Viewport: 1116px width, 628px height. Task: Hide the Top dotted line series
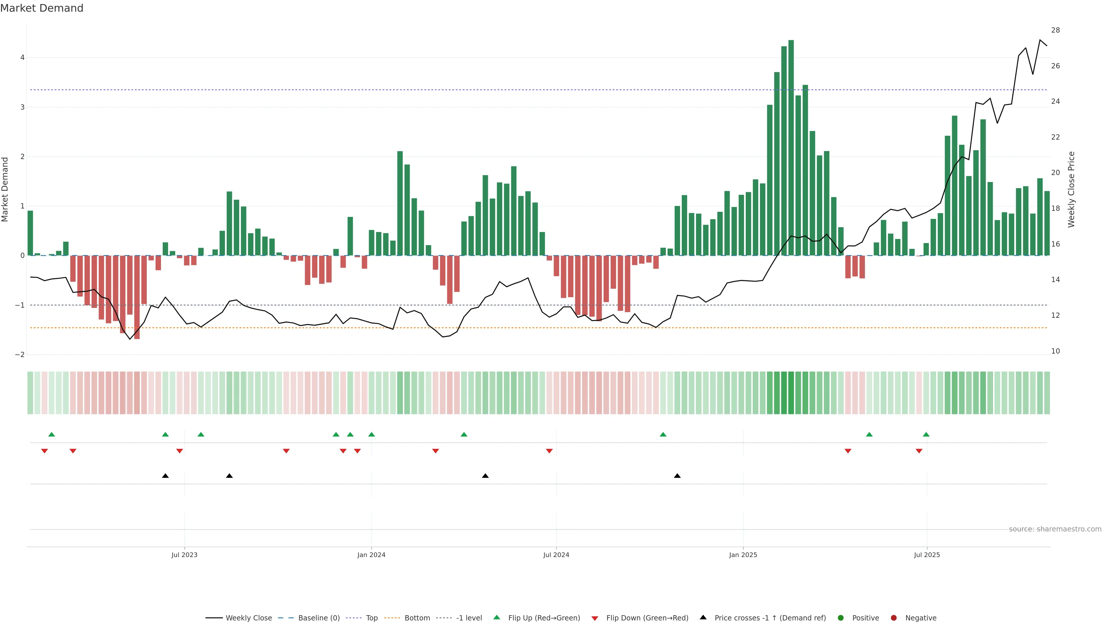[x=371, y=618]
